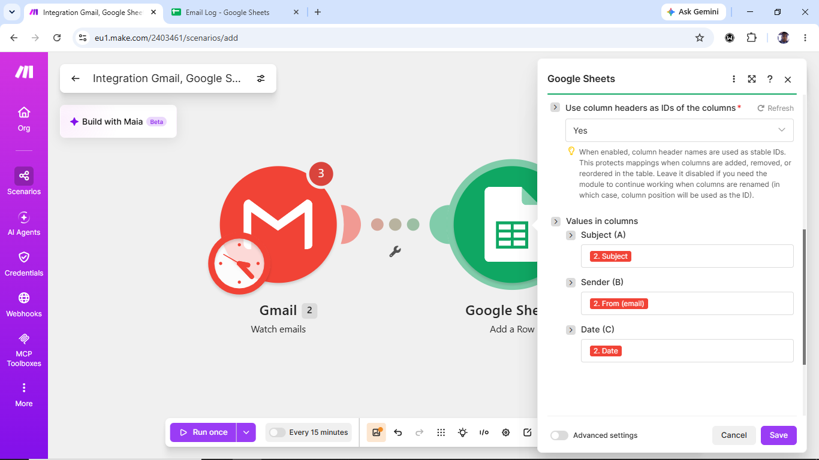Open Google Sheets panel kebab menu

click(x=734, y=79)
